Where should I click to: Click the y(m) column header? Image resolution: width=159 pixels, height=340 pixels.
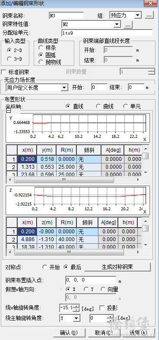(x=47, y=150)
